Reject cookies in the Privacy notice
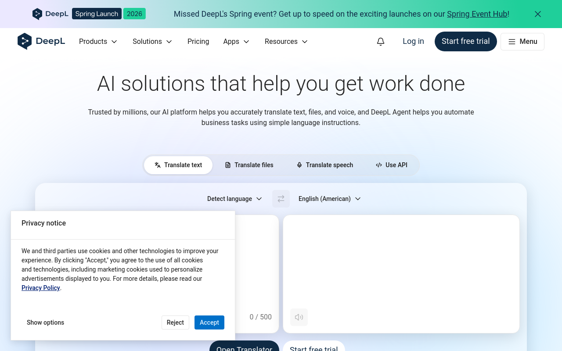The width and height of the screenshot is (562, 351). (175, 322)
